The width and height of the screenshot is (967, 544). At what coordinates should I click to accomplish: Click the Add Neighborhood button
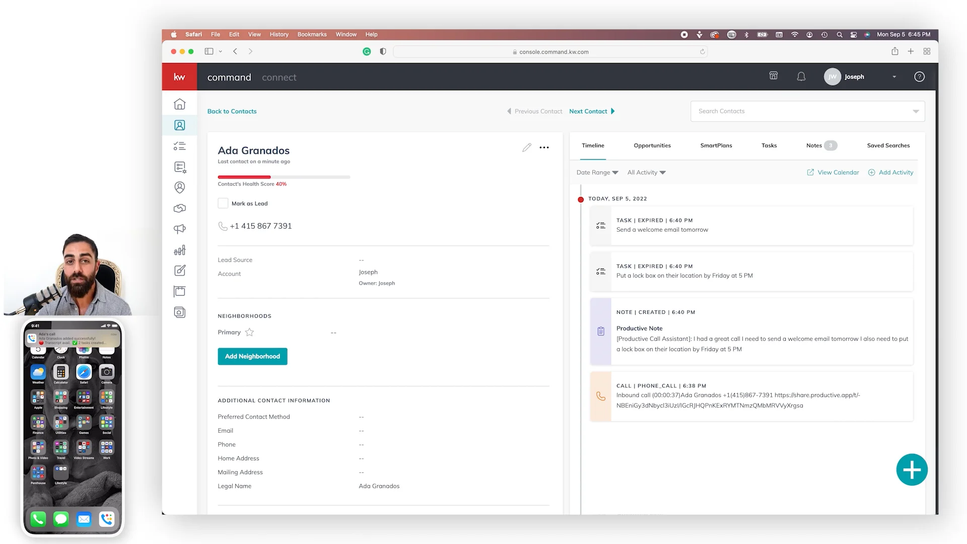(x=252, y=357)
